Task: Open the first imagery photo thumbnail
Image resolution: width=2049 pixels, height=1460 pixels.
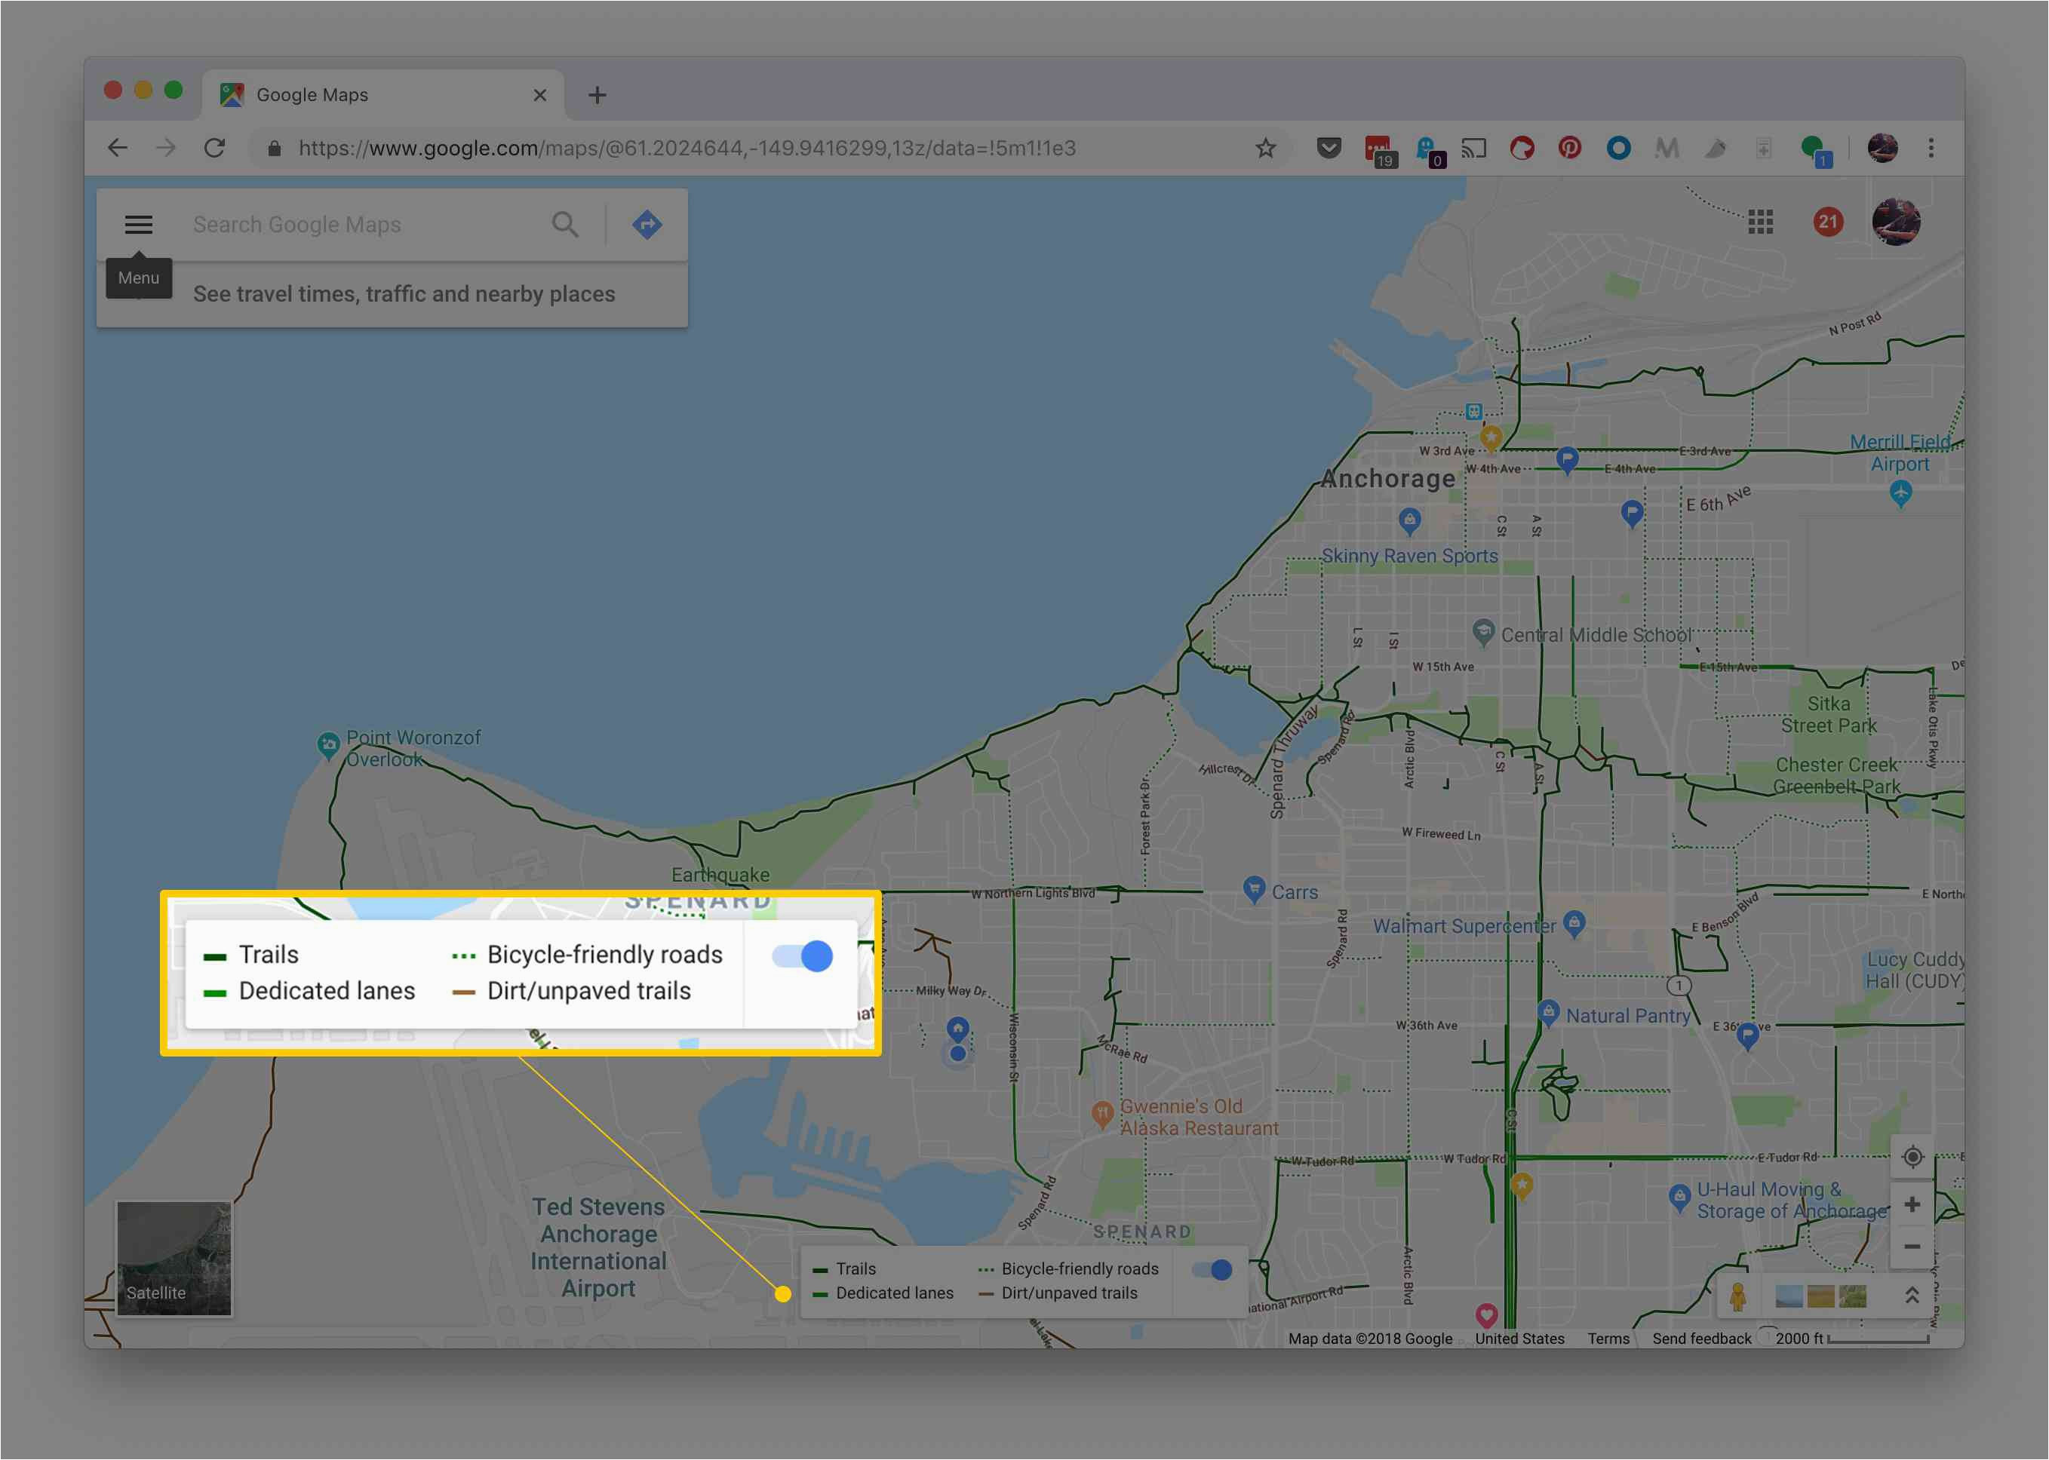Action: coord(1788,1296)
